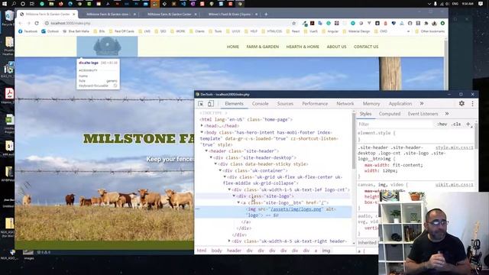Open the Windows Start menu

(5, 4)
